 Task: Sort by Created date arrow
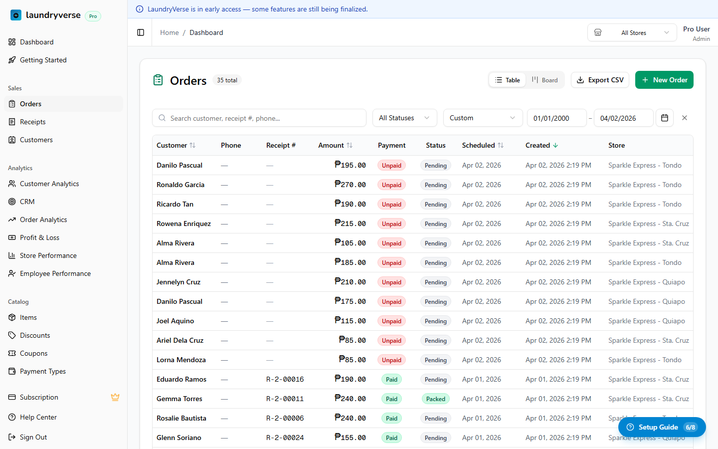(x=555, y=145)
